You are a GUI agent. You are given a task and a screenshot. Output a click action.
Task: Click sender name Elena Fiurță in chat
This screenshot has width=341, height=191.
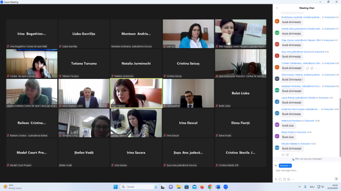[x=288, y=132]
